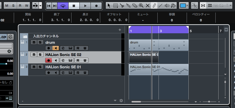
Task: Go to the previous marker
Action: tap(49, 6)
